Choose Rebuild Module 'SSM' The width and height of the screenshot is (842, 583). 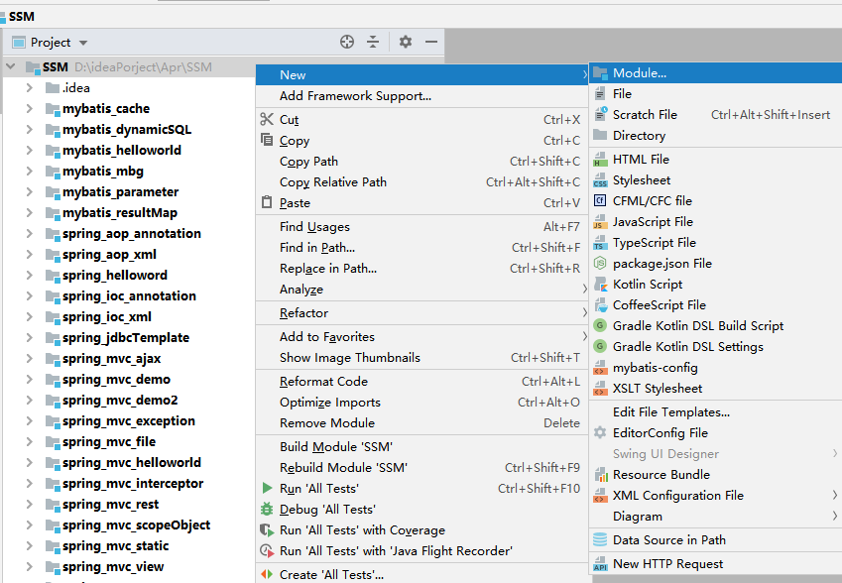[422, 468]
